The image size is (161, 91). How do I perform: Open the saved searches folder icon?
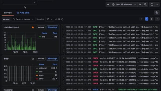[x=157, y=13]
